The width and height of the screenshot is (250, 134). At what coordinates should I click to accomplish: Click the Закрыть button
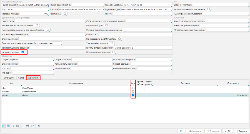tap(241, 131)
